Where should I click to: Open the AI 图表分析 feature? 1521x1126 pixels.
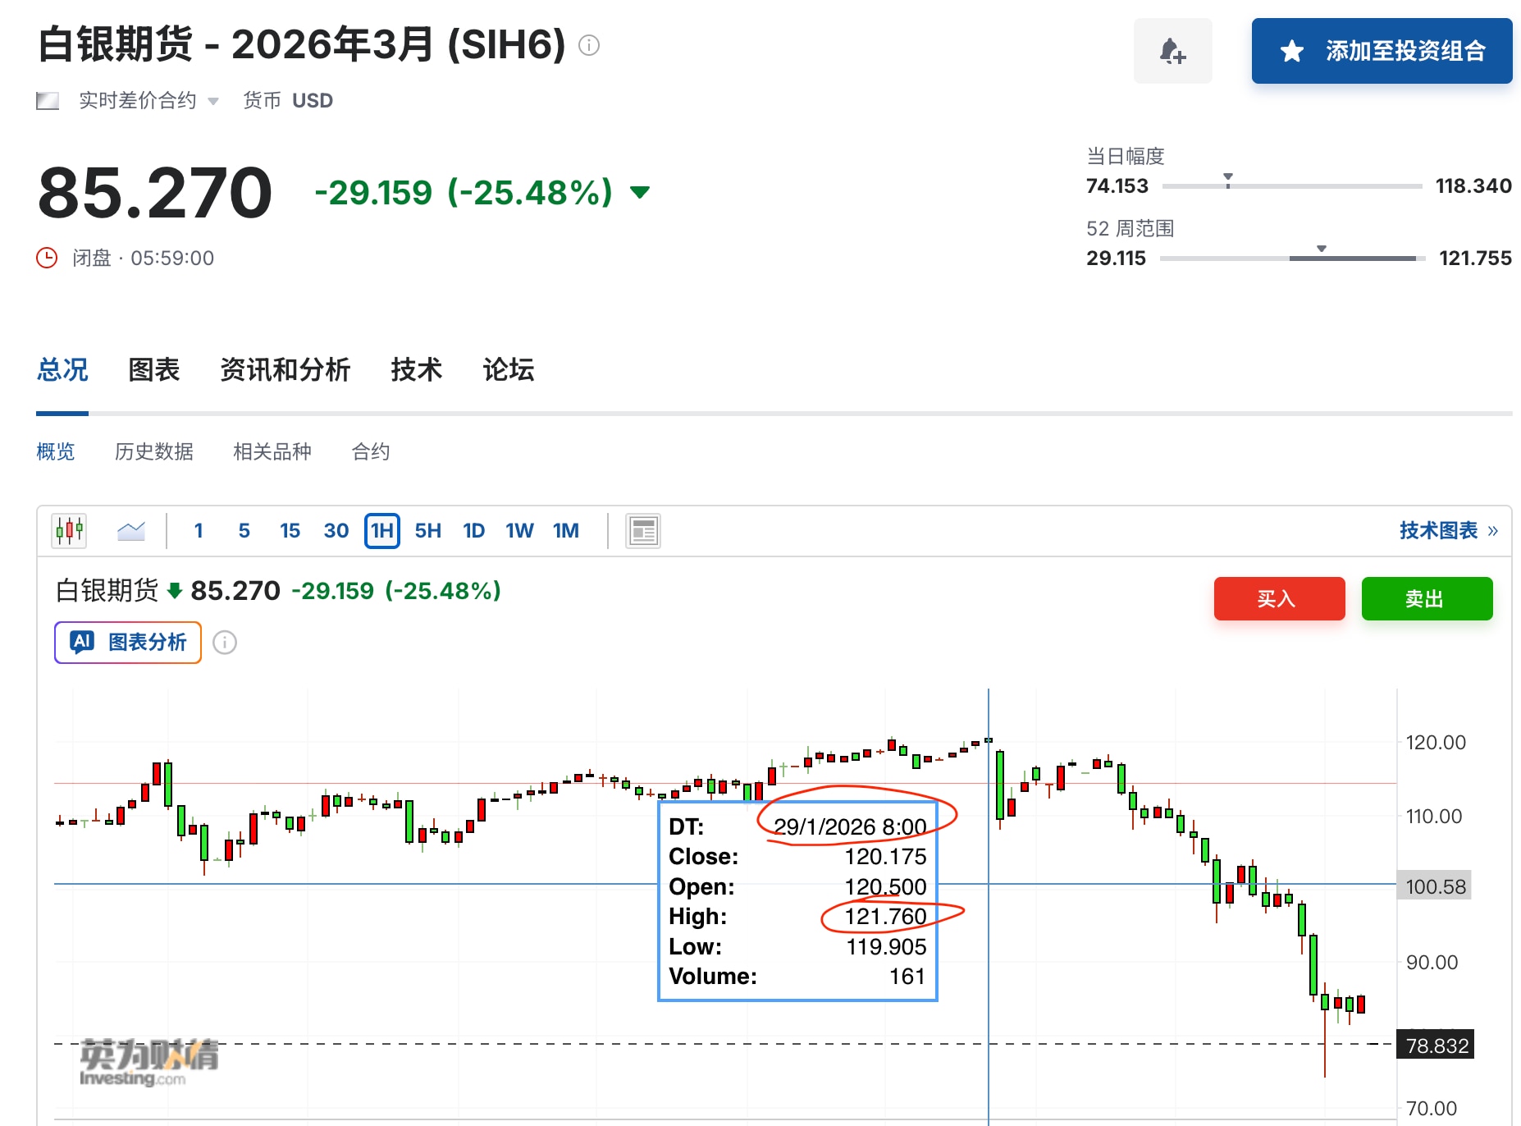[x=126, y=643]
